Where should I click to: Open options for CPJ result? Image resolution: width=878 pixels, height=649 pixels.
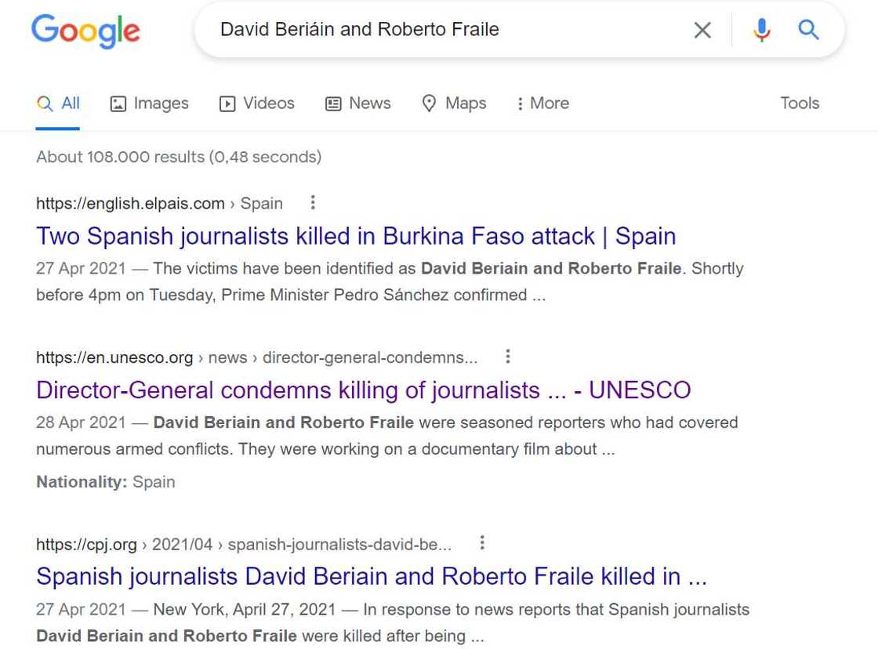pyautogui.click(x=482, y=543)
